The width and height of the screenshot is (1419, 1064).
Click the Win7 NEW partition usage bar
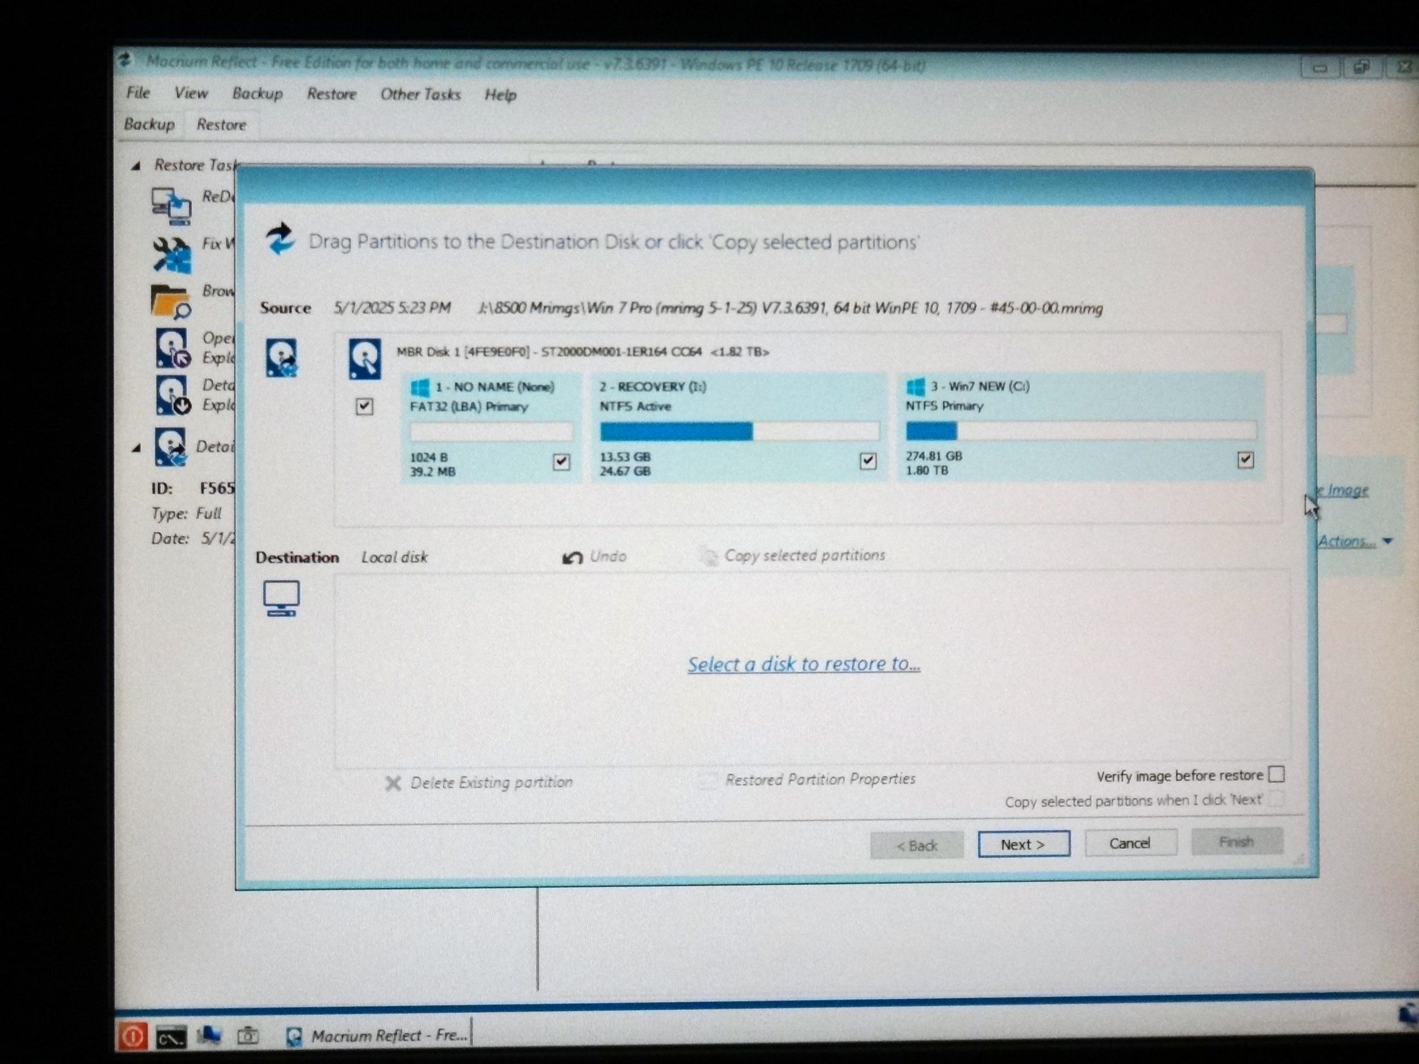pos(1081,430)
